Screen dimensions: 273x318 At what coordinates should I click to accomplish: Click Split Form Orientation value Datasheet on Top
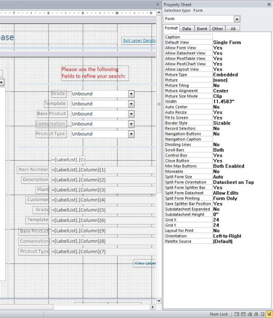(x=234, y=182)
